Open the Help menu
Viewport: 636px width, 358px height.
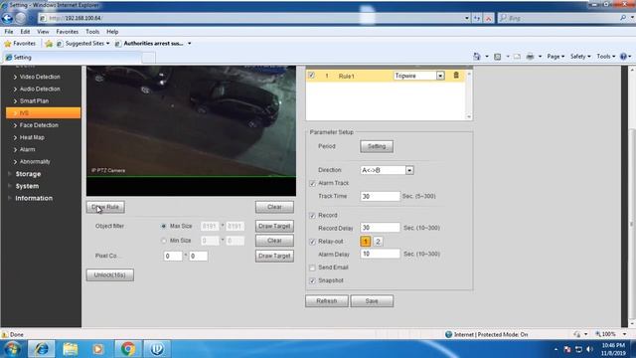click(x=112, y=31)
